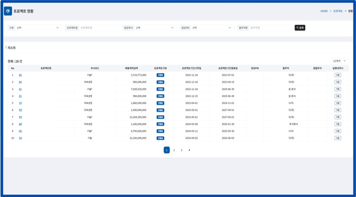Click the 이동 button in row 5
The image size is (356, 197).
337,103
